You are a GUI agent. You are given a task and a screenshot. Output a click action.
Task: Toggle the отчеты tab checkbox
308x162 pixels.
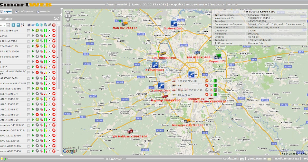(38, 12)
